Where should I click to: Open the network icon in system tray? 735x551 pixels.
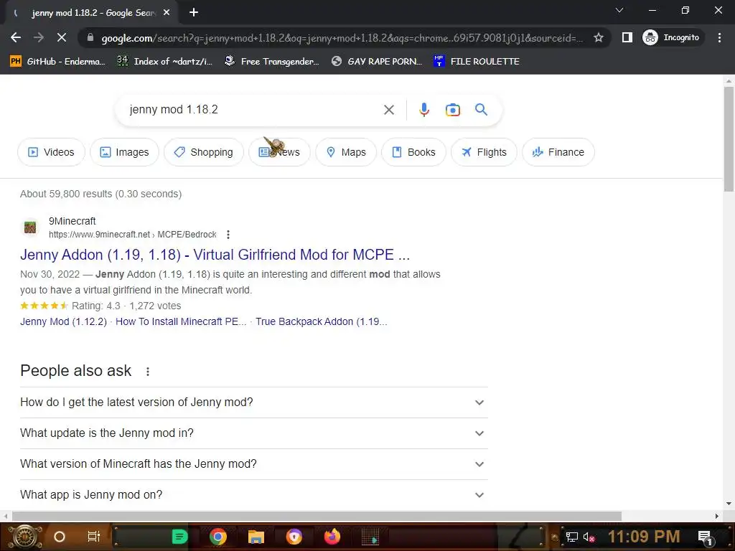click(571, 537)
